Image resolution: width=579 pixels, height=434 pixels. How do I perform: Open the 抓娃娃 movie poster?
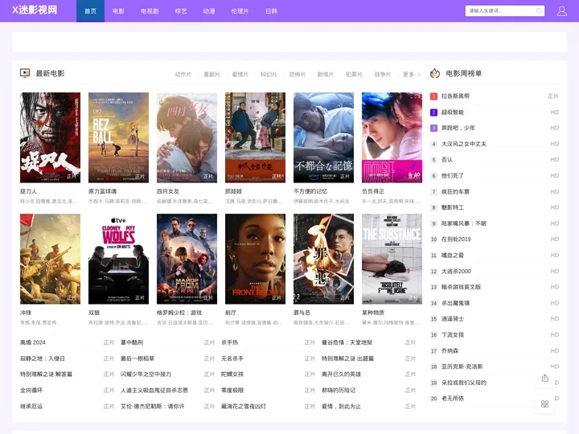pos(255,137)
